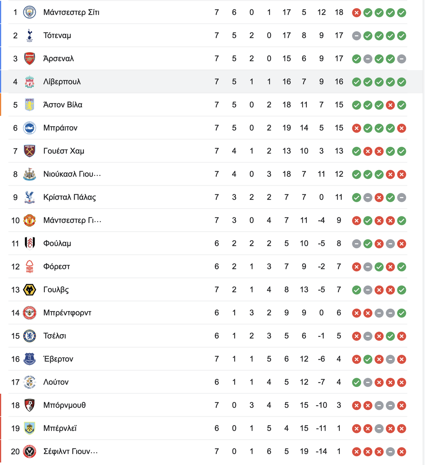This screenshot has height=465, width=425.
Task: Click the Liverpool club crest
Action: 29,82
